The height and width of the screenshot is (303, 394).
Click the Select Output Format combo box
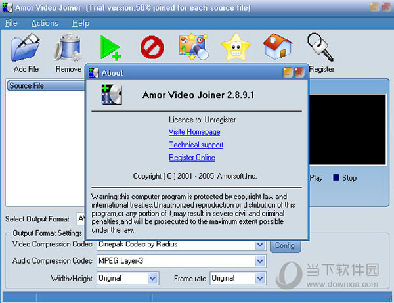(x=81, y=219)
